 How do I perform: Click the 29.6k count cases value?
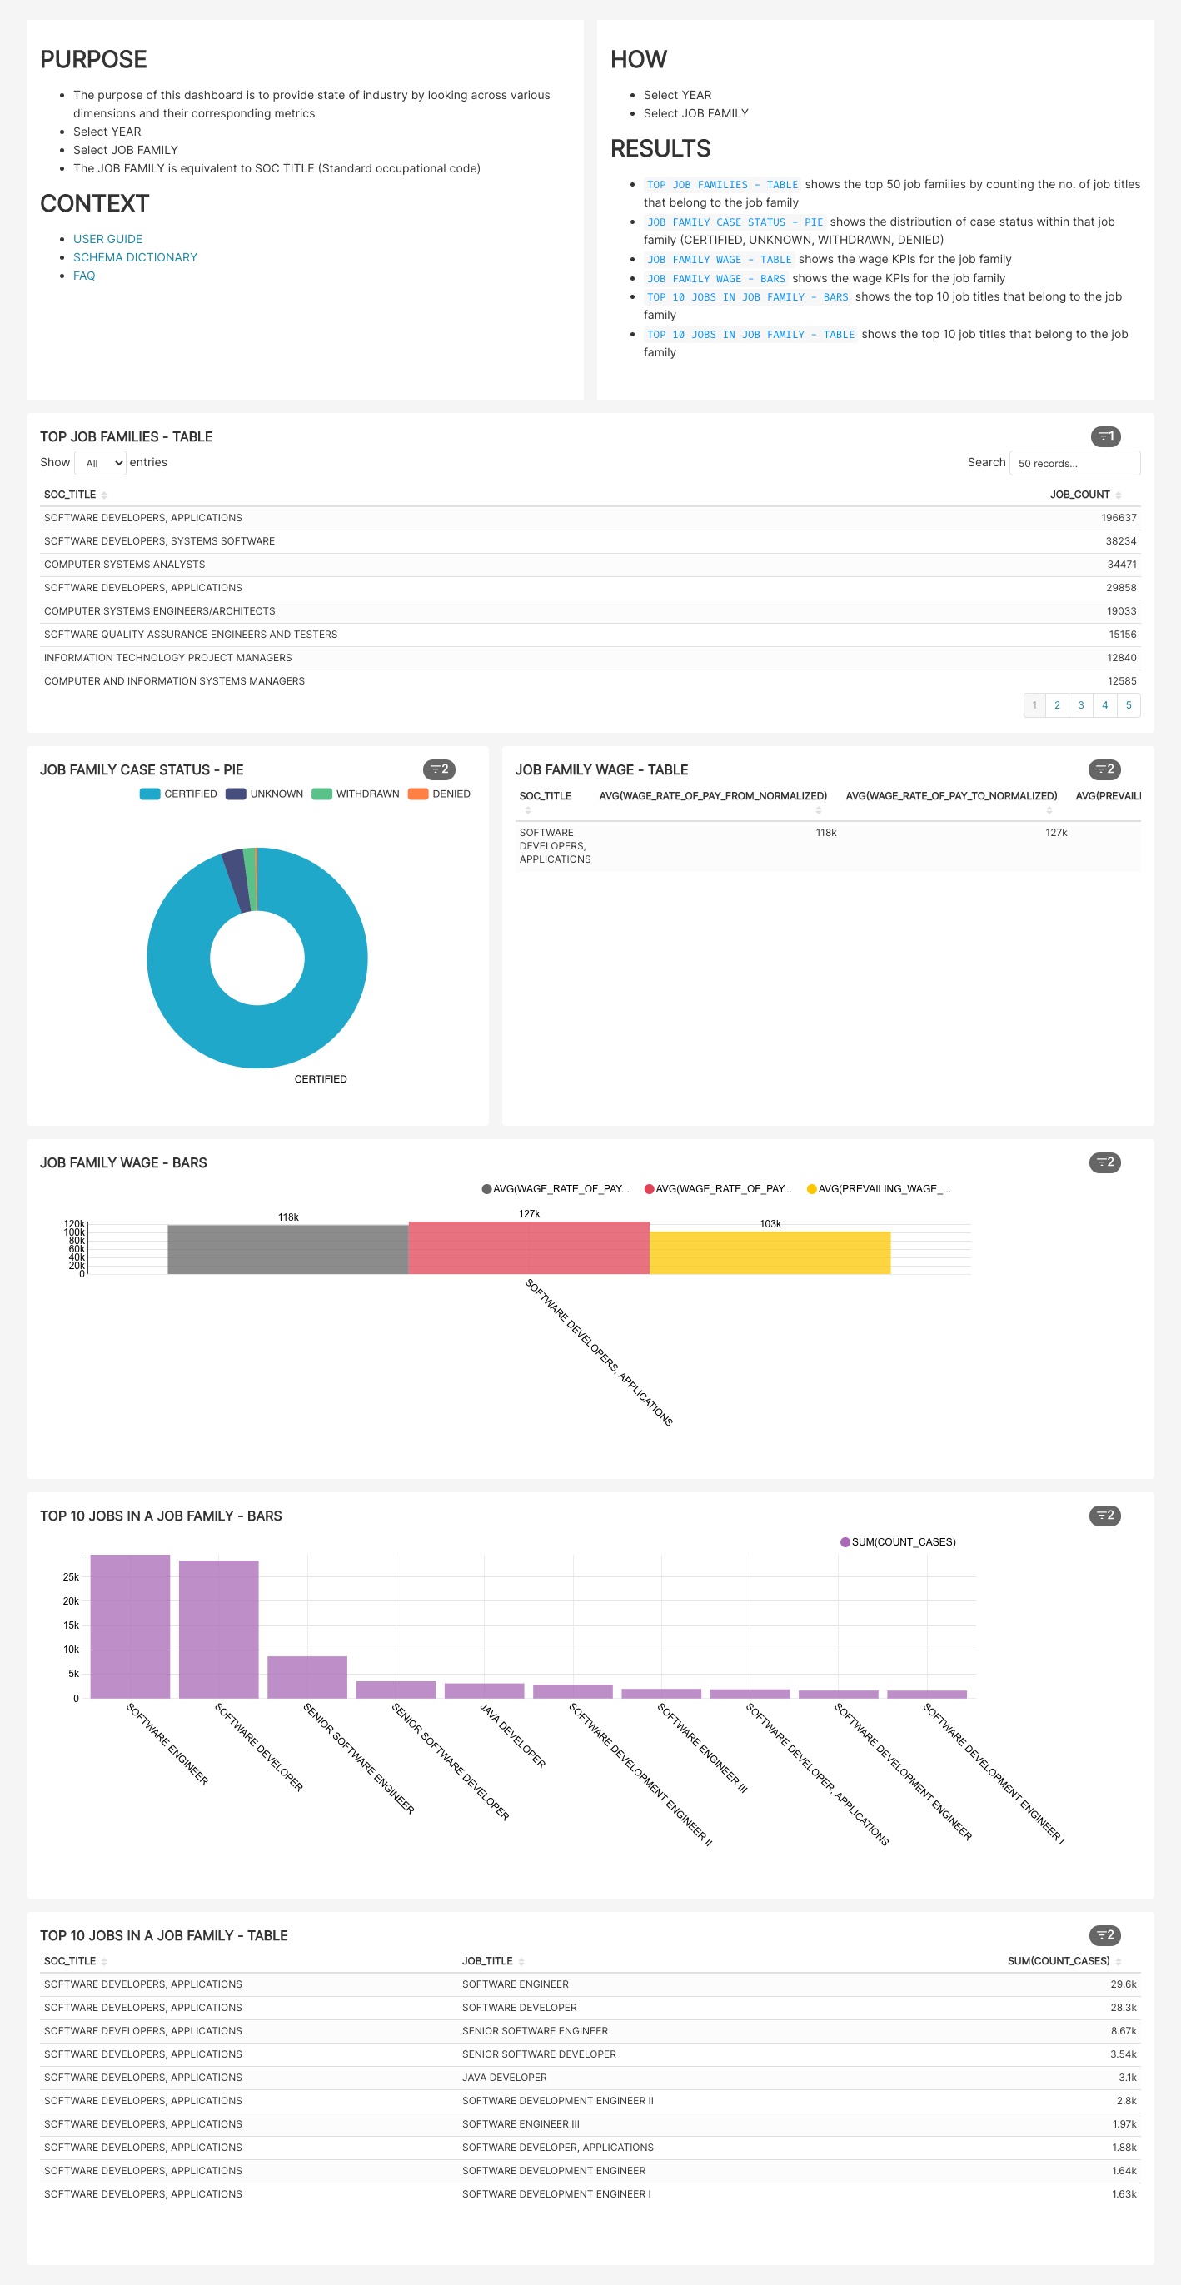tap(1124, 1984)
